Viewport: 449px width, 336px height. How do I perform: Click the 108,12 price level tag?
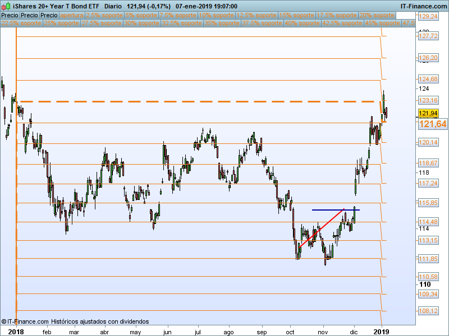pyautogui.click(x=428, y=311)
